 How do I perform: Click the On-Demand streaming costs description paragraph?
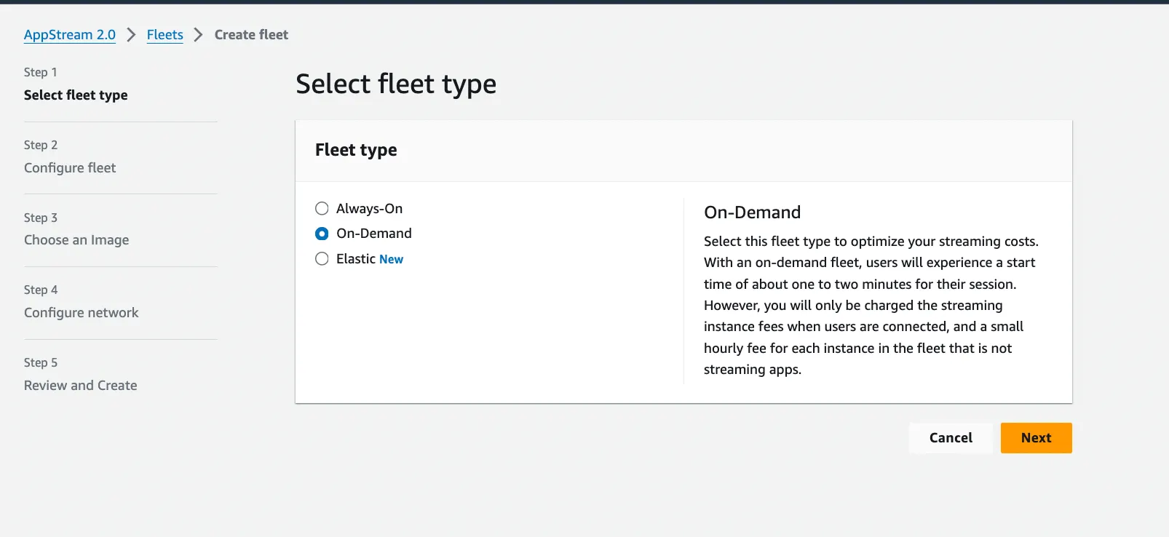point(871,306)
